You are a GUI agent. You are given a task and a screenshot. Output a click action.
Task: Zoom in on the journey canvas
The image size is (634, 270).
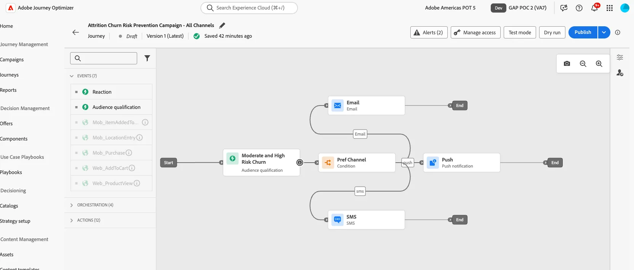coord(599,64)
